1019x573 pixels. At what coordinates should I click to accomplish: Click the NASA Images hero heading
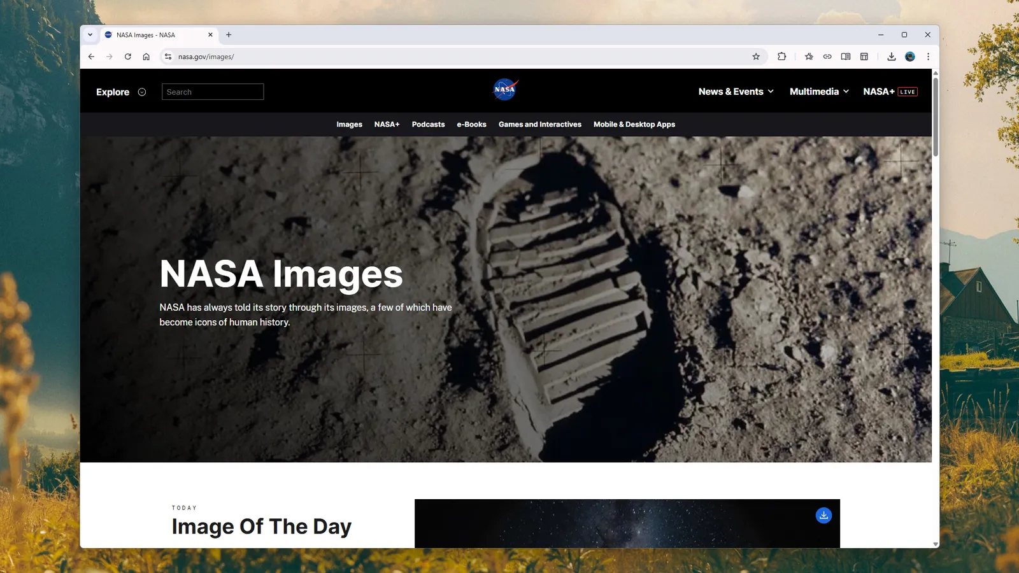[x=281, y=274]
